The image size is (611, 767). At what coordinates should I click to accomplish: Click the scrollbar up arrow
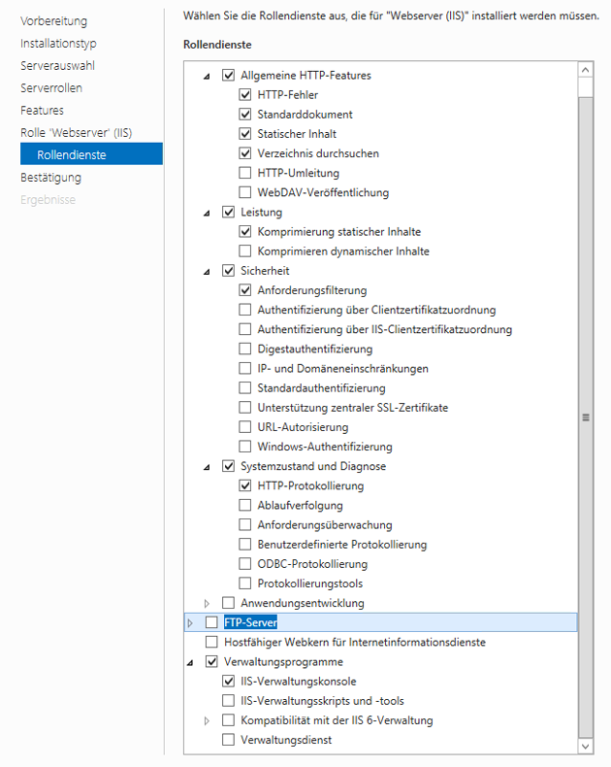[x=586, y=70]
